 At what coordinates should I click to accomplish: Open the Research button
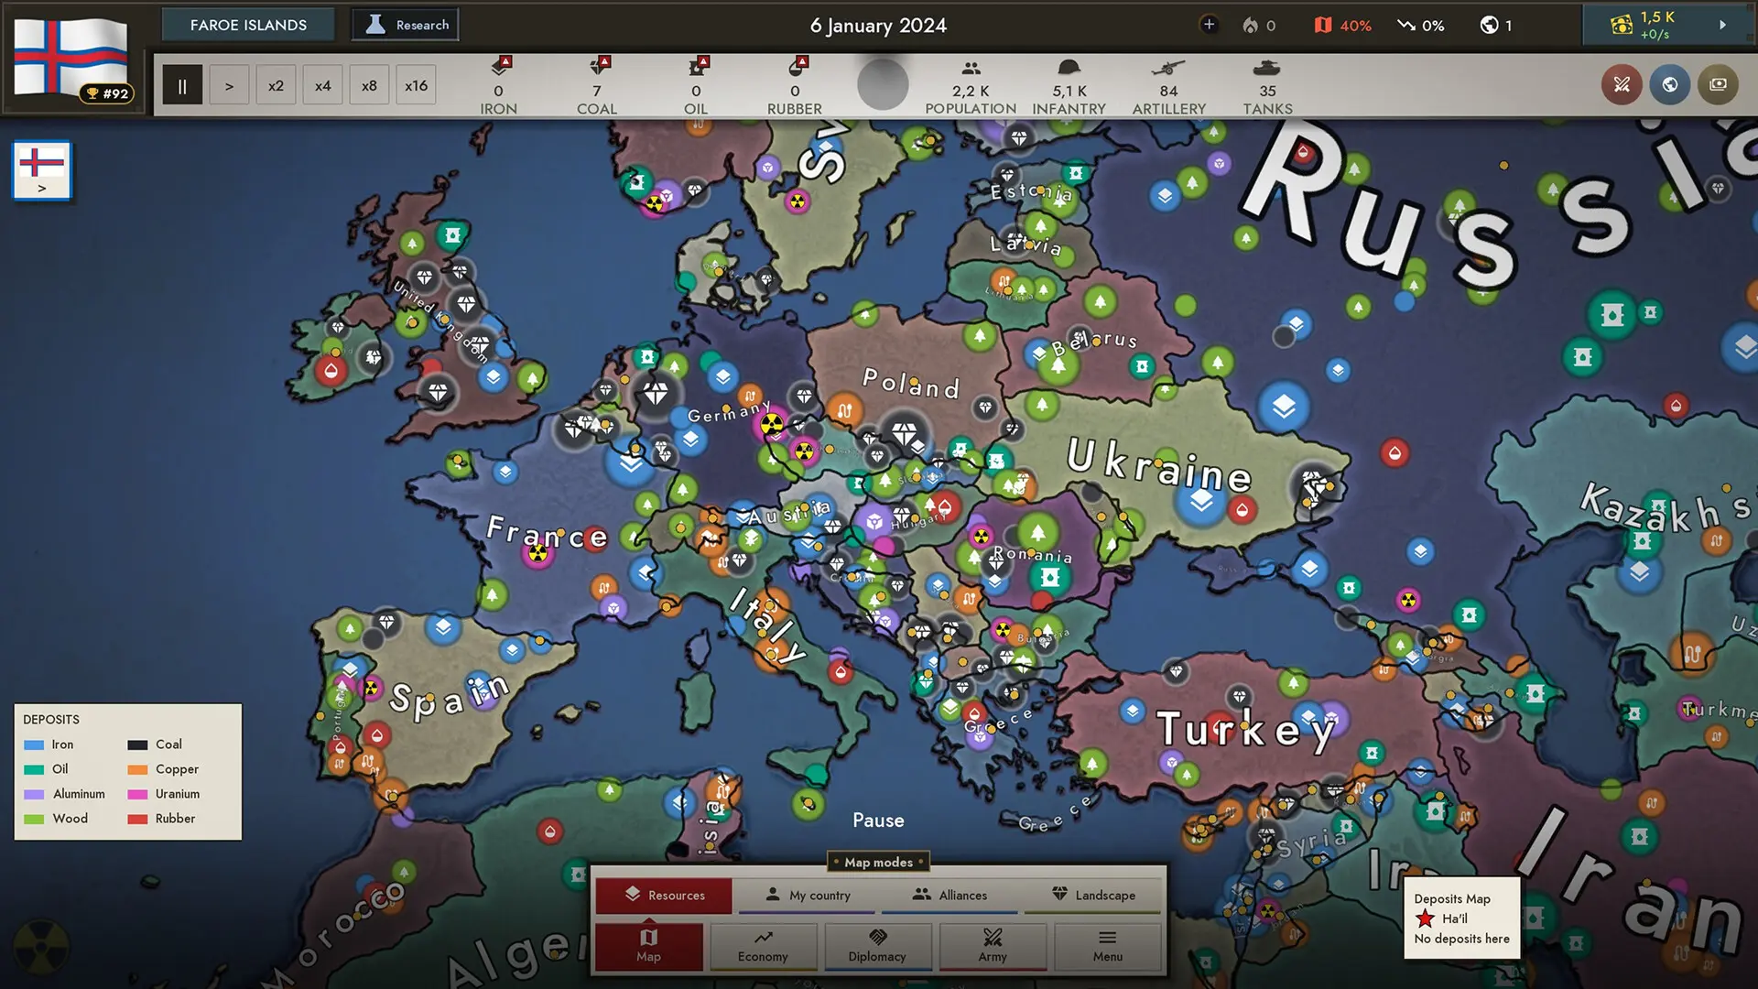click(x=406, y=25)
